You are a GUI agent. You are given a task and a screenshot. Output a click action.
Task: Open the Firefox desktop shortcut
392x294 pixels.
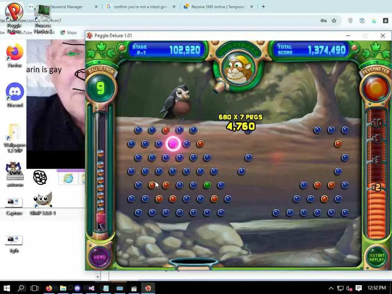[15, 56]
